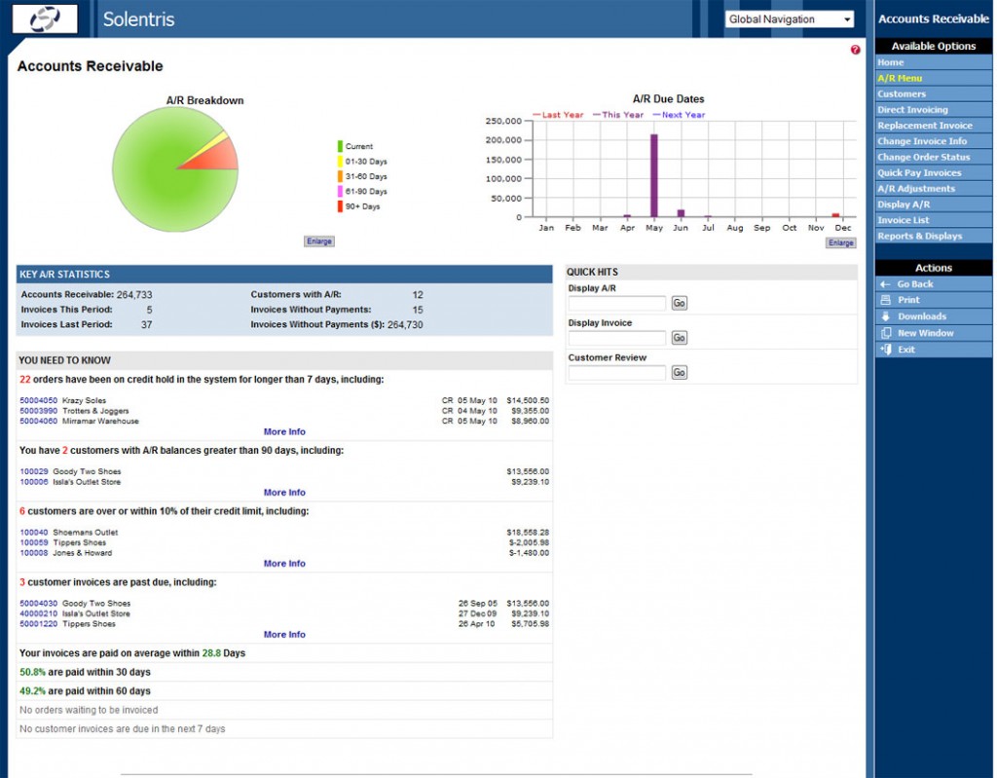This screenshot has width=997, height=778.
Task: Select Invoice List option
Action: 905,220
